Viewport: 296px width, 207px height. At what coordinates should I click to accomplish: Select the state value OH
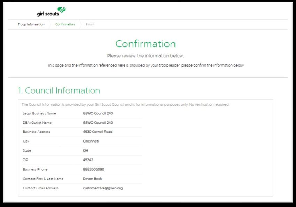point(86,150)
